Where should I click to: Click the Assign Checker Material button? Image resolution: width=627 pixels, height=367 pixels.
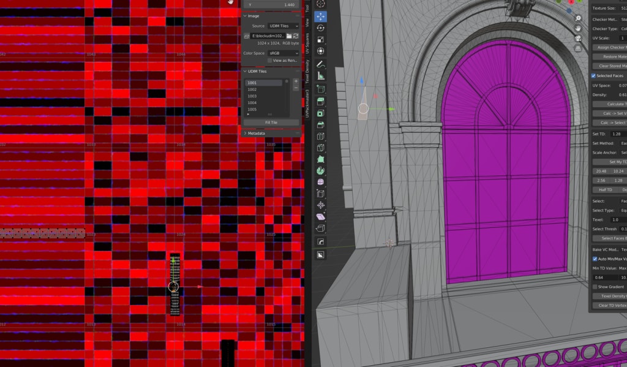click(x=610, y=47)
